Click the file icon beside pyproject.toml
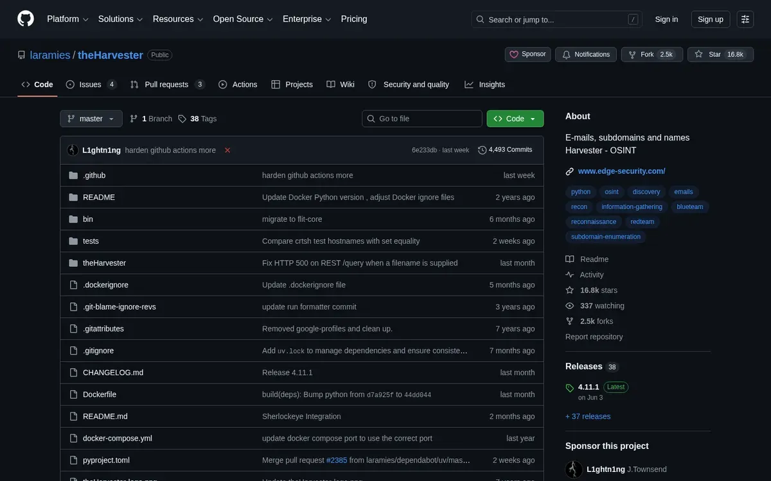This screenshot has height=481, width=771. click(x=73, y=460)
